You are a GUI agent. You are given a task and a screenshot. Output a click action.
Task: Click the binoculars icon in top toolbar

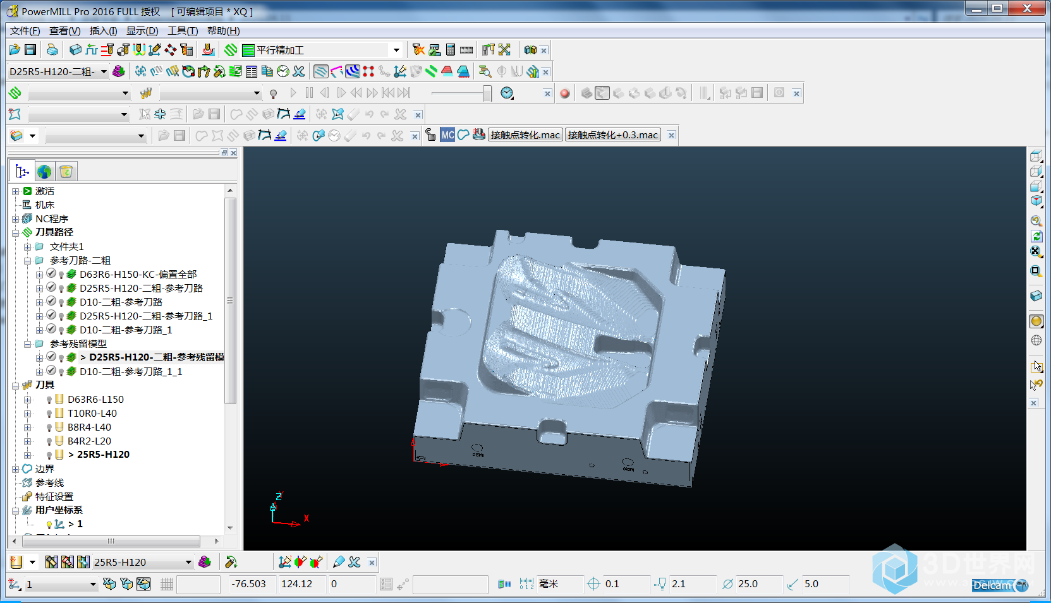pos(530,50)
